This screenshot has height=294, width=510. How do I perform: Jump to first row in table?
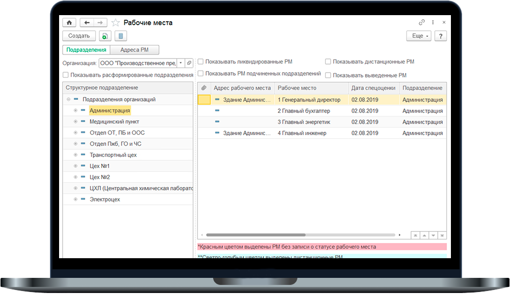point(416,235)
